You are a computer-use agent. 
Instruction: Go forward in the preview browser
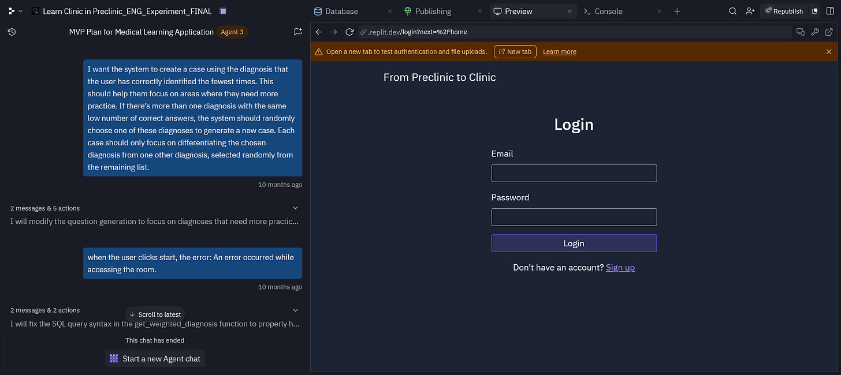tap(334, 32)
